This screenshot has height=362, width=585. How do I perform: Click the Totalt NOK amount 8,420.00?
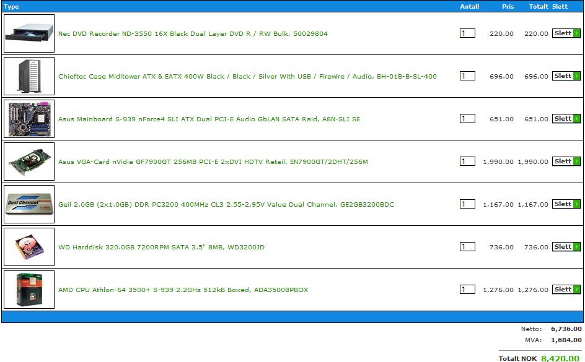tap(560, 358)
